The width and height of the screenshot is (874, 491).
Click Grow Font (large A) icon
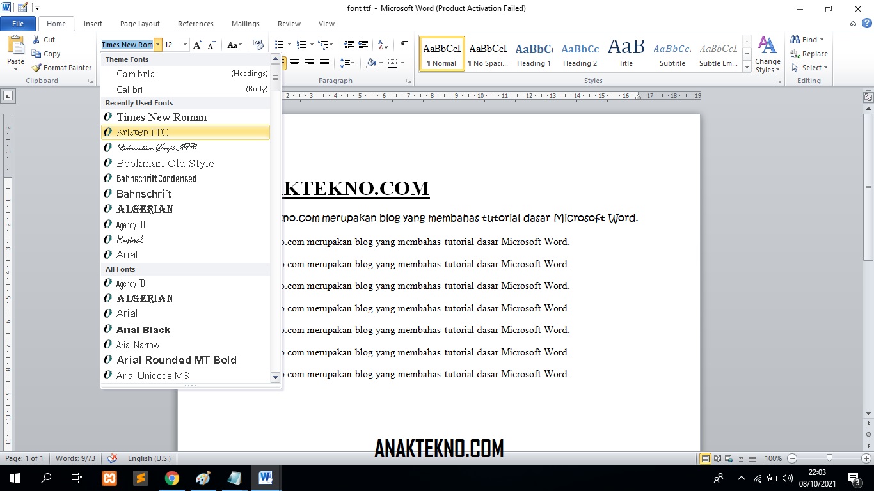[198, 45]
